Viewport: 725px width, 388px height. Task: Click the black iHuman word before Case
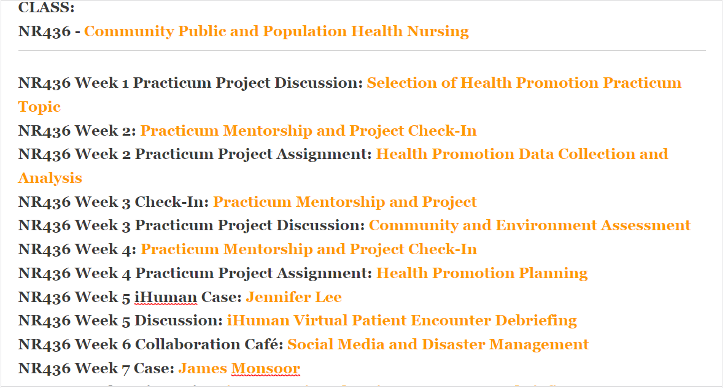tap(166, 297)
